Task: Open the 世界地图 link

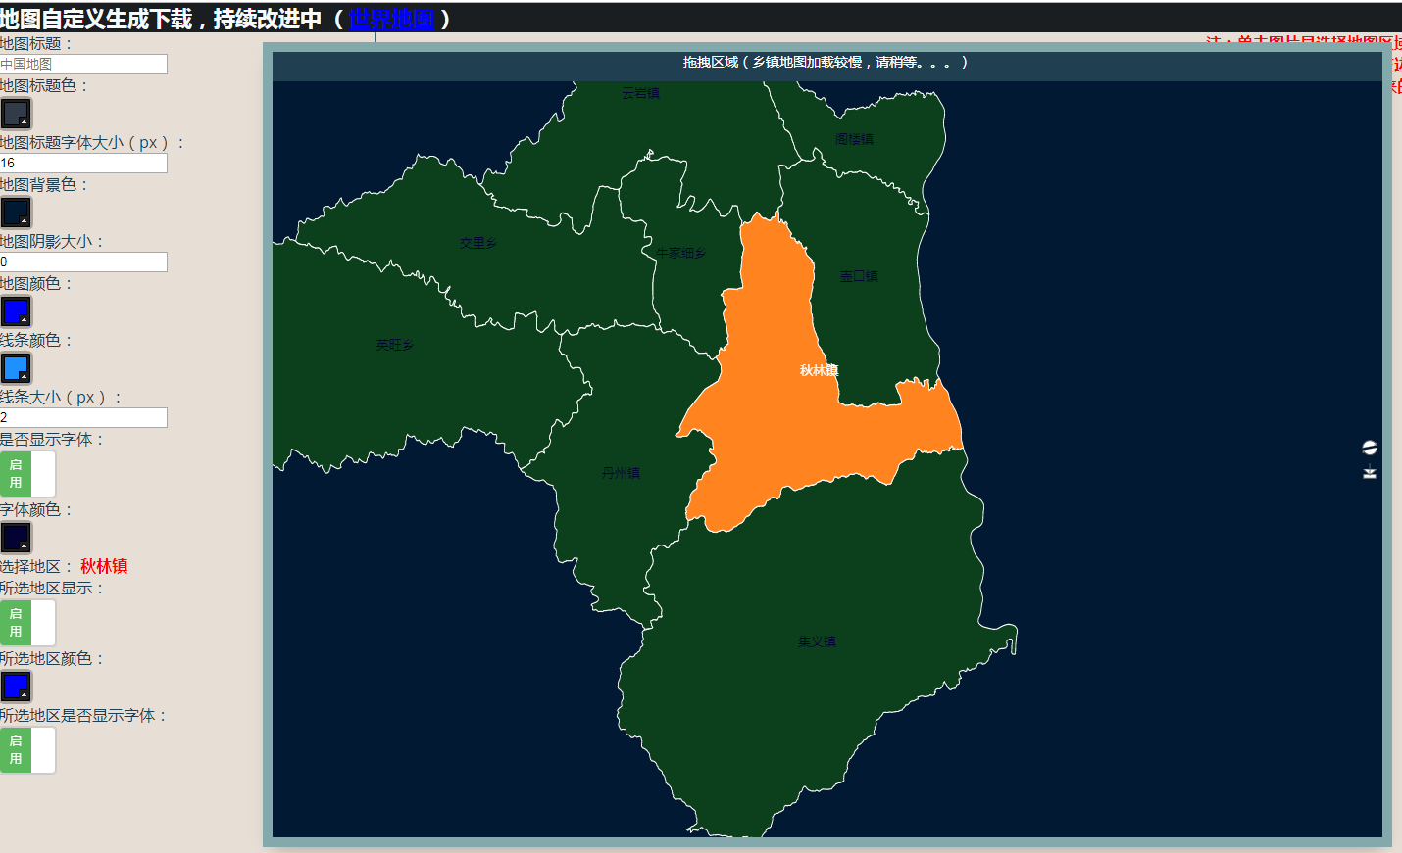Action: (x=391, y=19)
